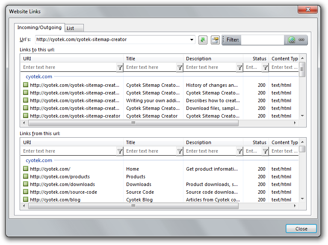Click the green icon beside http://cyotek.com/products
Screen dimensions: 328x245
click(x=26, y=176)
